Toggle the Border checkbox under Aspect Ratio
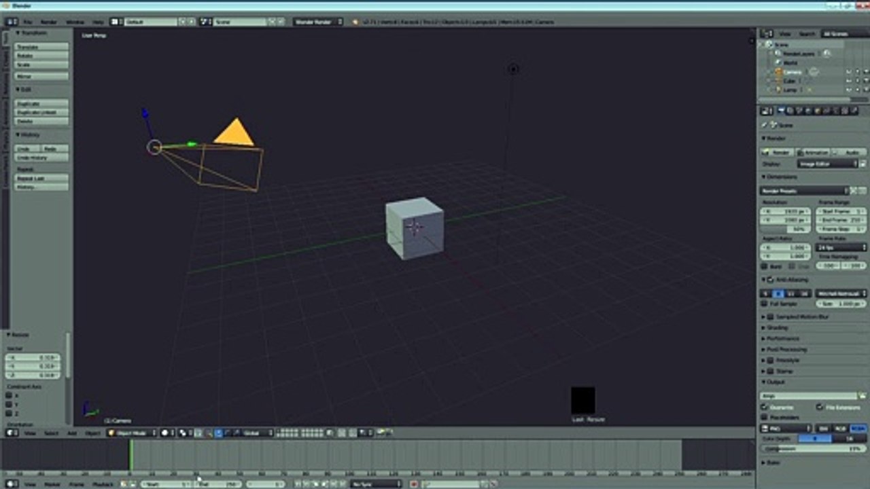The height and width of the screenshot is (489, 870). tap(765, 267)
